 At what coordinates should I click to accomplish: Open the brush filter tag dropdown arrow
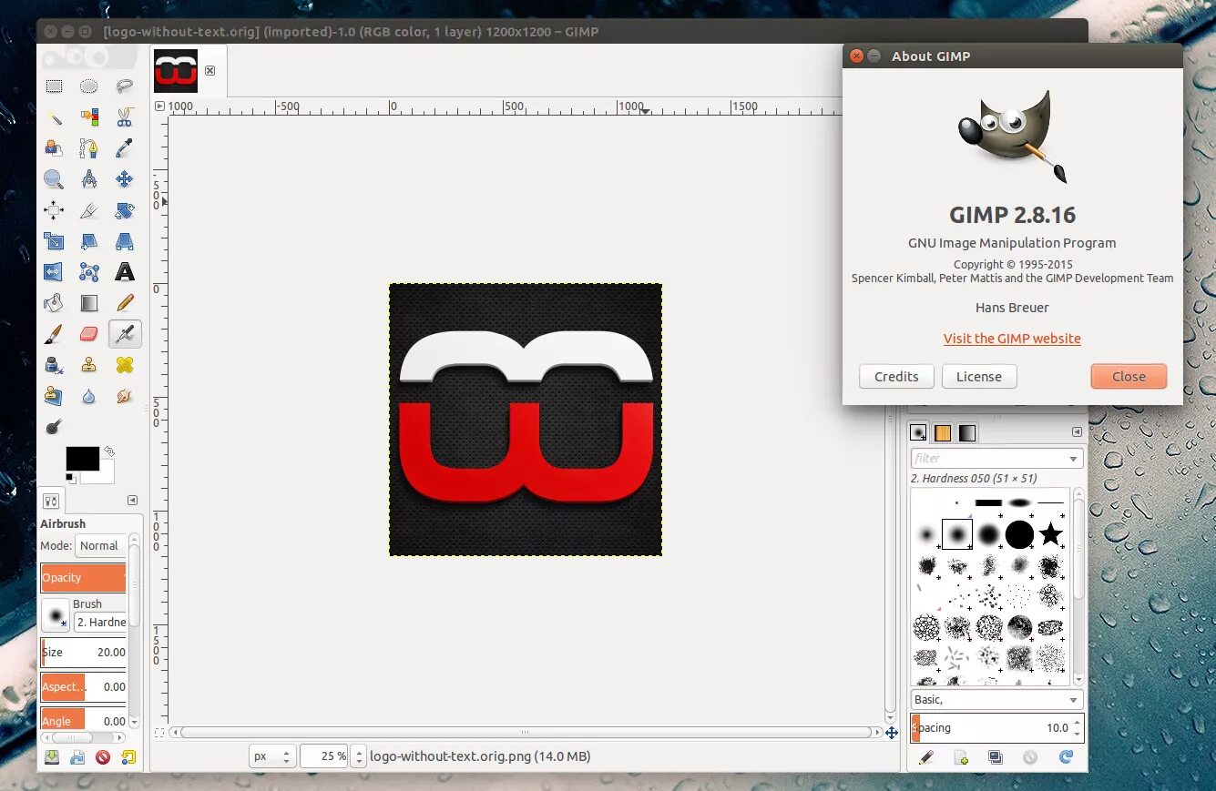tap(1073, 459)
